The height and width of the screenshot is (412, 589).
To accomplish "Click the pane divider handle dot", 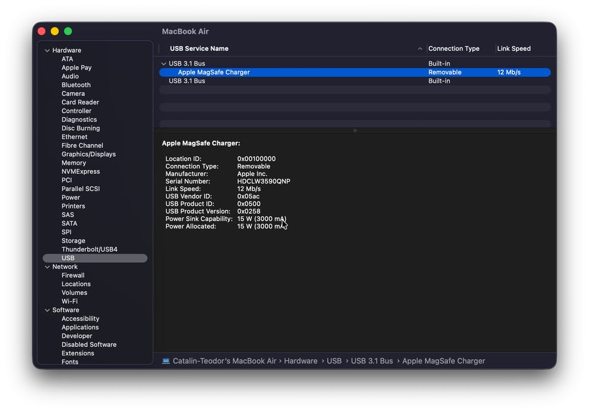I will [355, 130].
